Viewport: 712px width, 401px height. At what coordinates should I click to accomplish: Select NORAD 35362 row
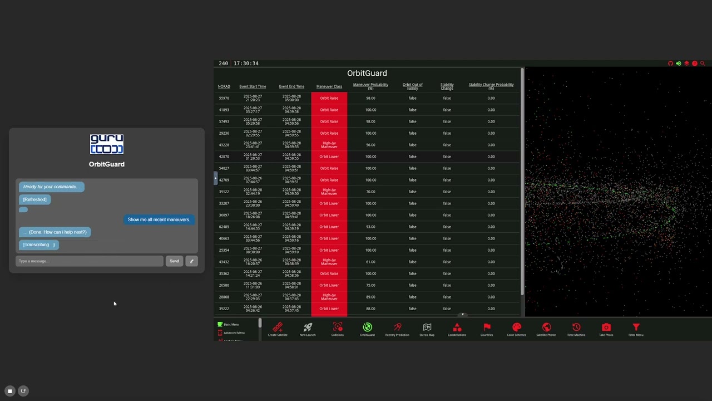[x=368, y=273]
